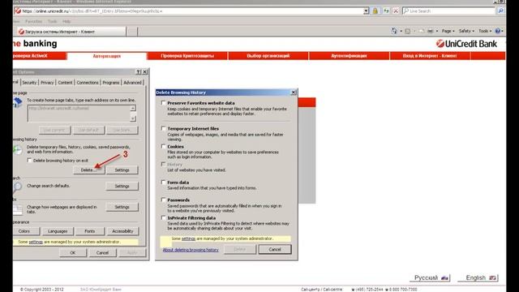Click the read mail icon in command bar

point(422,31)
